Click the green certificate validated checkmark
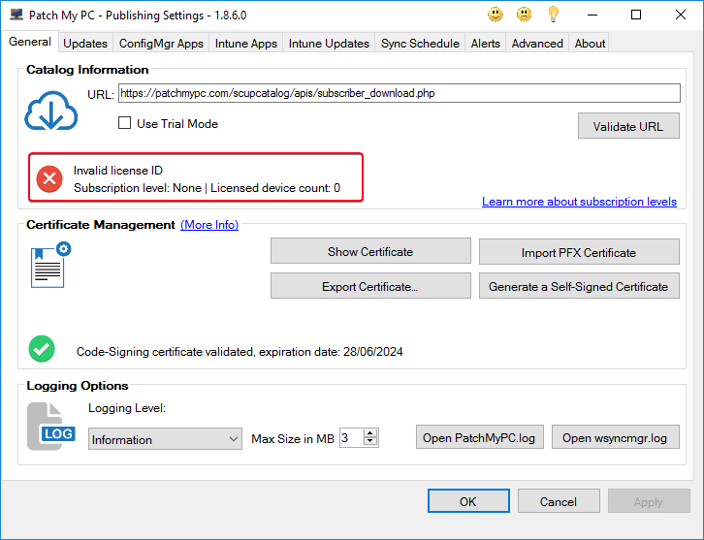 click(42, 349)
